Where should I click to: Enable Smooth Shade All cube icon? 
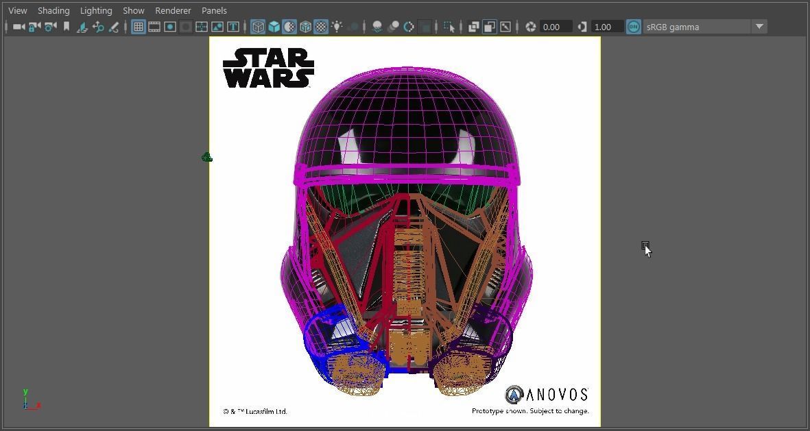click(274, 27)
